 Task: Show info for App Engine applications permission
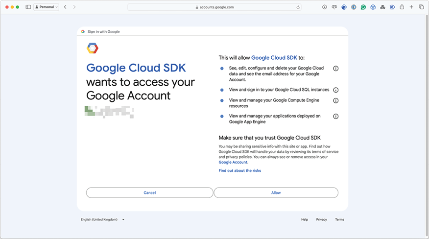pos(335,117)
